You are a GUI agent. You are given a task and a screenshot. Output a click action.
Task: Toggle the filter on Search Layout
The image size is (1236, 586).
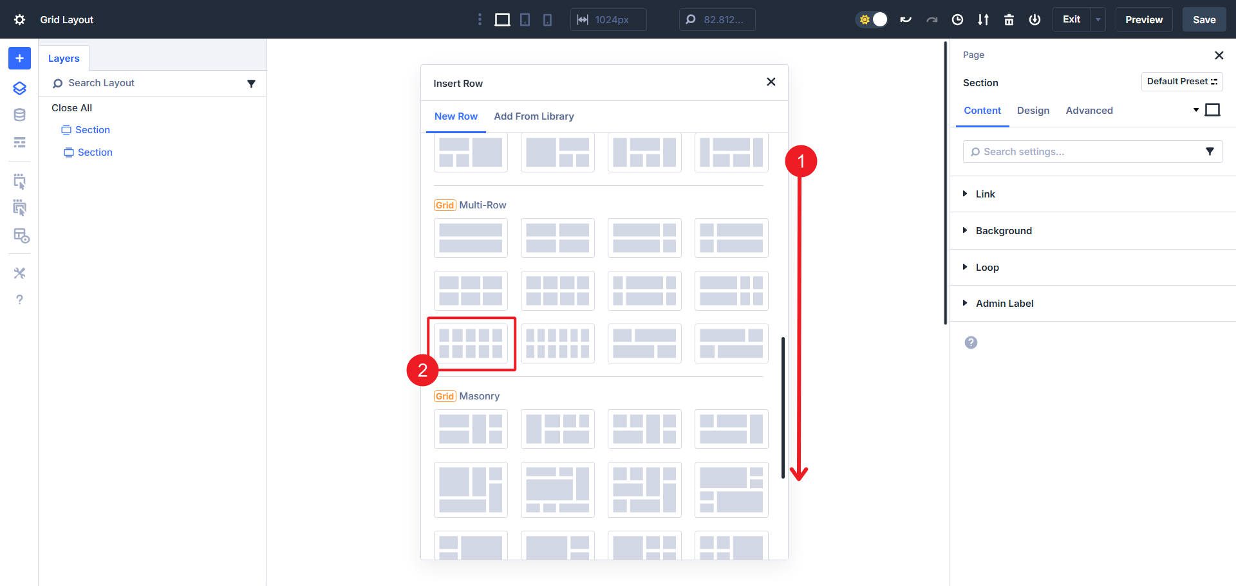point(251,83)
